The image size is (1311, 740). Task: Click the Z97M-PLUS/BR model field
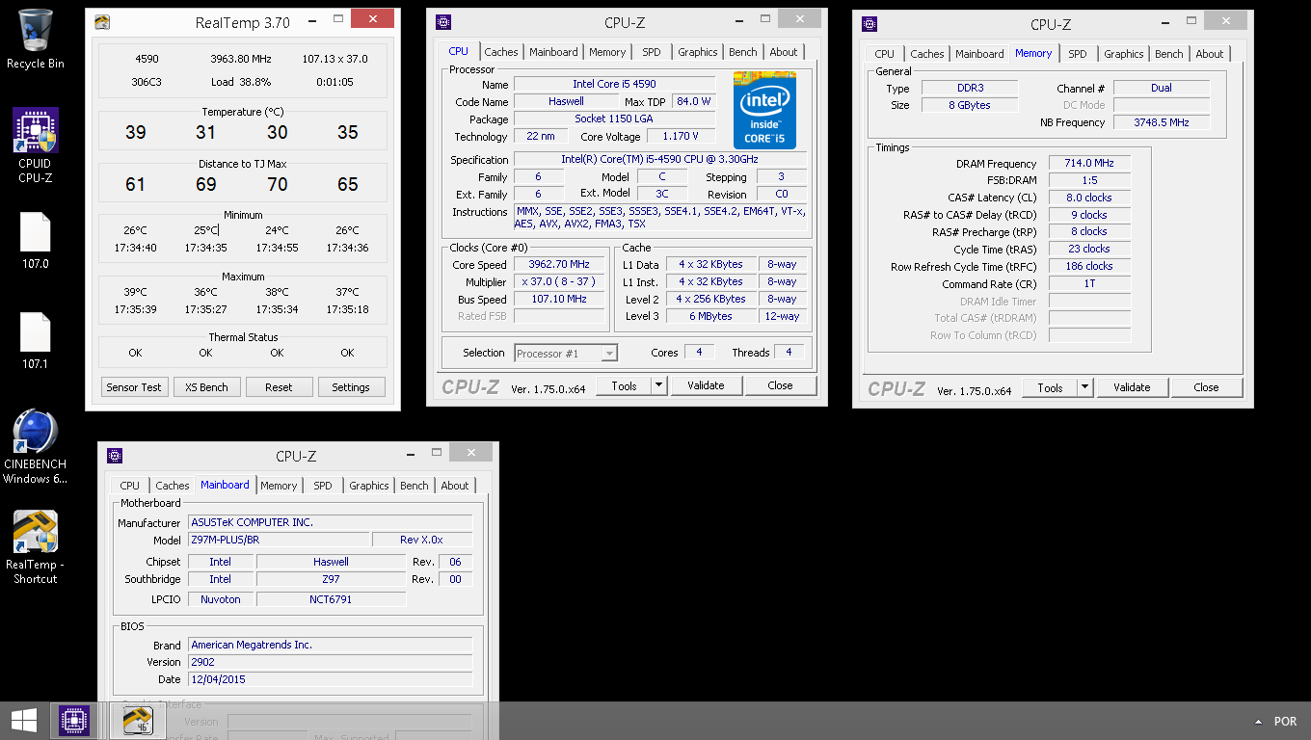[x=279, y=540]
